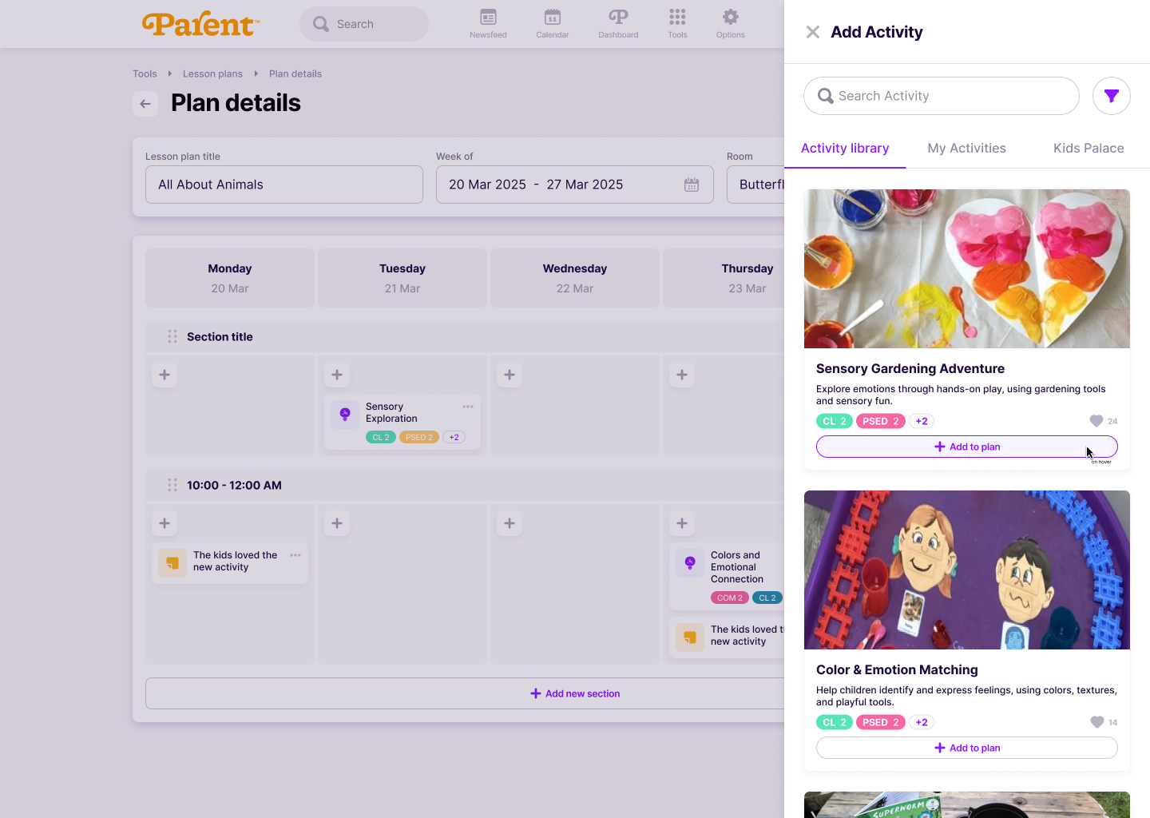
Task: Switch to My Activities tab
Action: (966, 149)
